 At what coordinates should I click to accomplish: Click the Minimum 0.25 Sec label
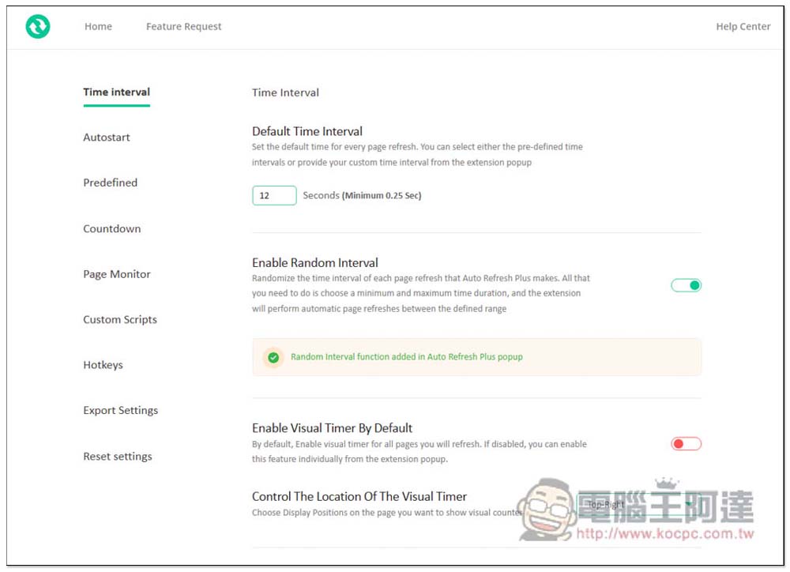click(382, 195)
